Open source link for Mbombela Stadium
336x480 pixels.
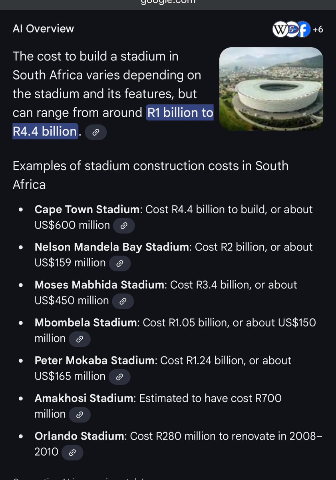click(80, 339)
